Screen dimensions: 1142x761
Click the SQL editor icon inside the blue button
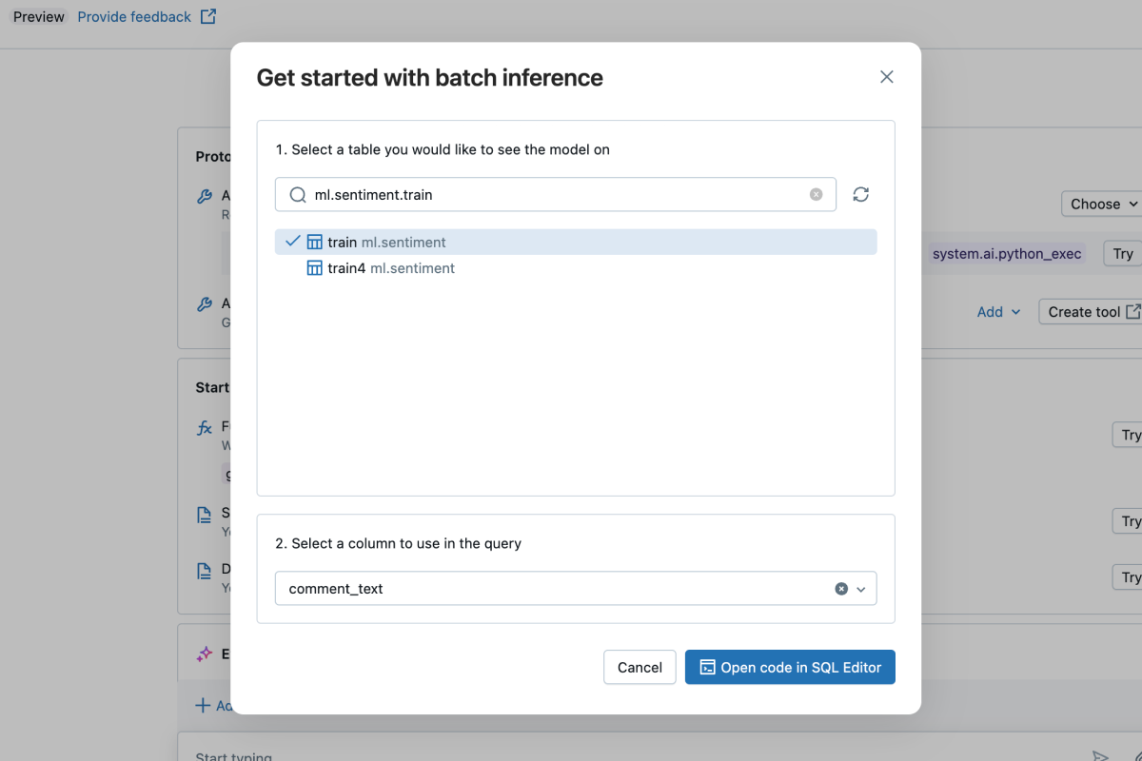[x=705, y=667]
